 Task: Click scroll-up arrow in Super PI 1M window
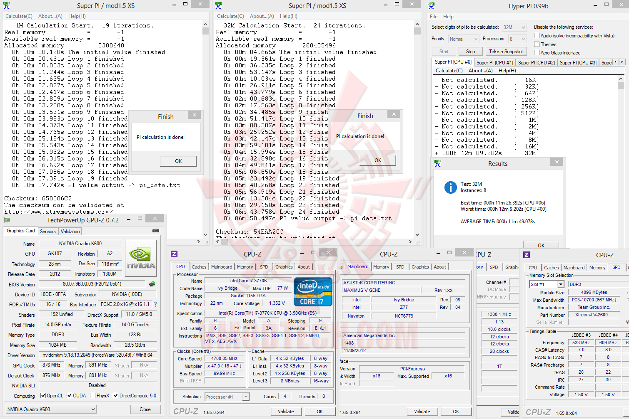pyautogui.click(x=206, y=25)
